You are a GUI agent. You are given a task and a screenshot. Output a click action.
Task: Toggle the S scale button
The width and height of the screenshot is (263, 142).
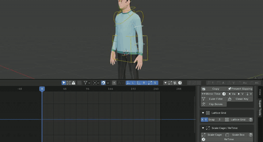153,83
